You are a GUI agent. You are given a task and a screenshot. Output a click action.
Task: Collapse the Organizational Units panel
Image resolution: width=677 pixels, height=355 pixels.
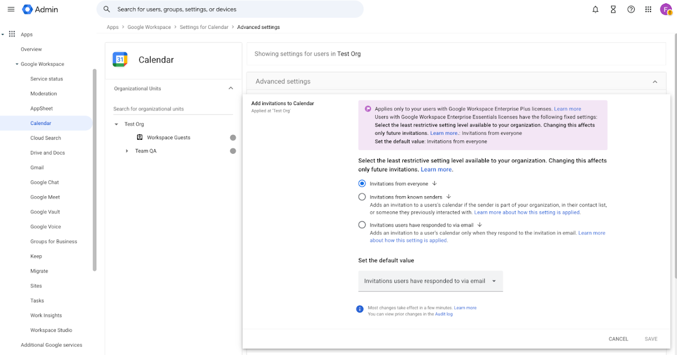pyautogui.click(x=230, y=88)
